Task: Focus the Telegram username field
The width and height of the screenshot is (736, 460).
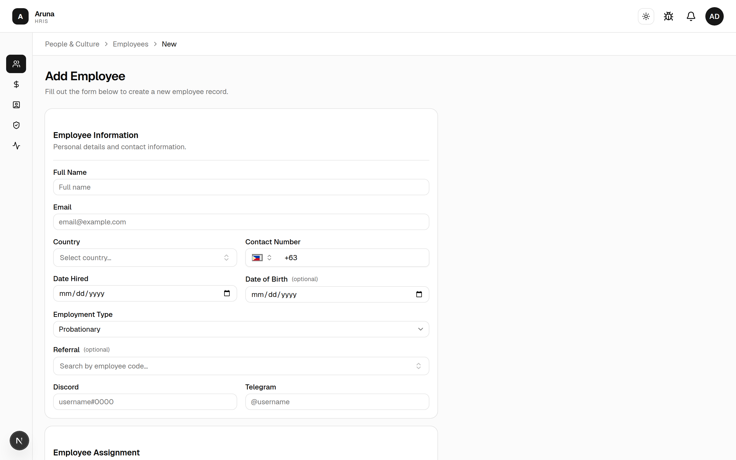Action: pyautogui.click(x=337, y=402)
